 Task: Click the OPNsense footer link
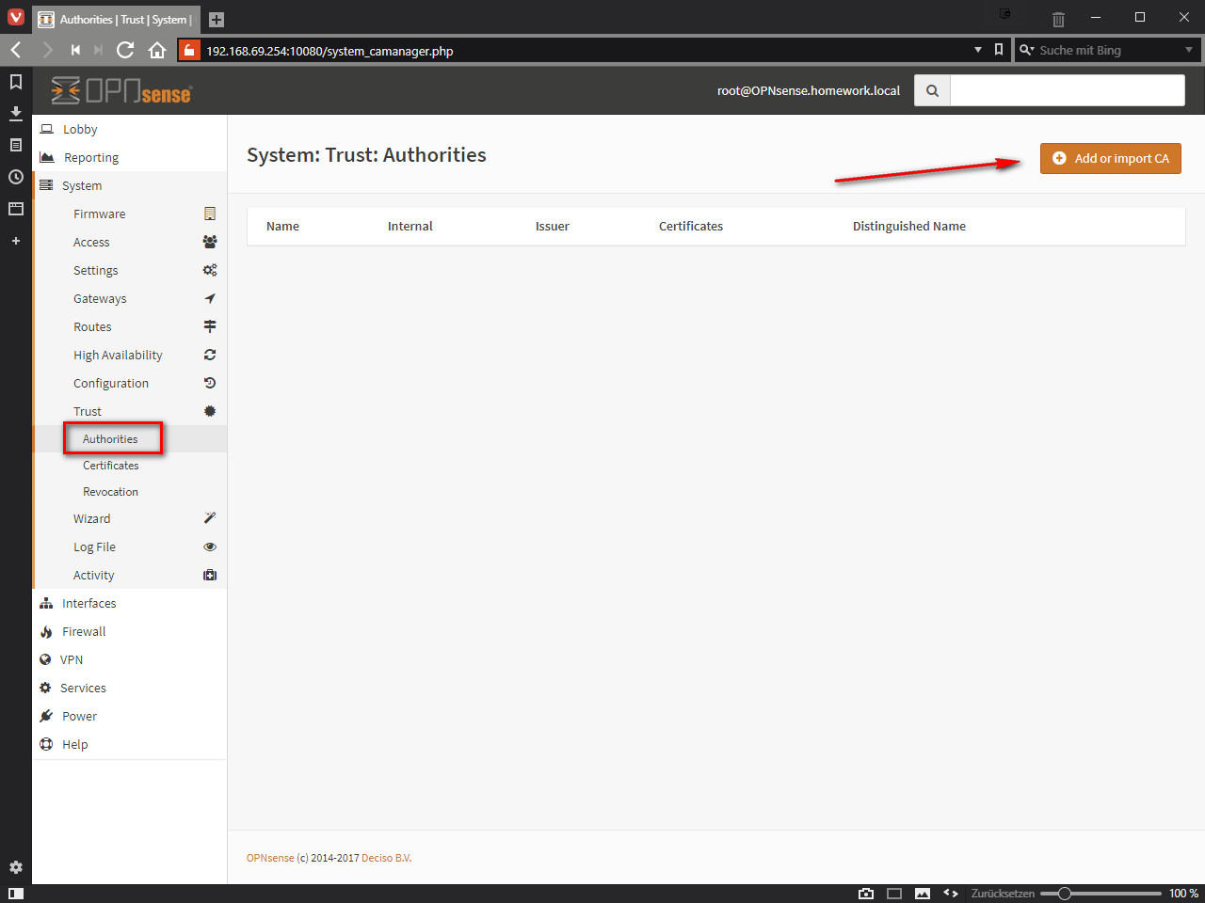(270, 858)
